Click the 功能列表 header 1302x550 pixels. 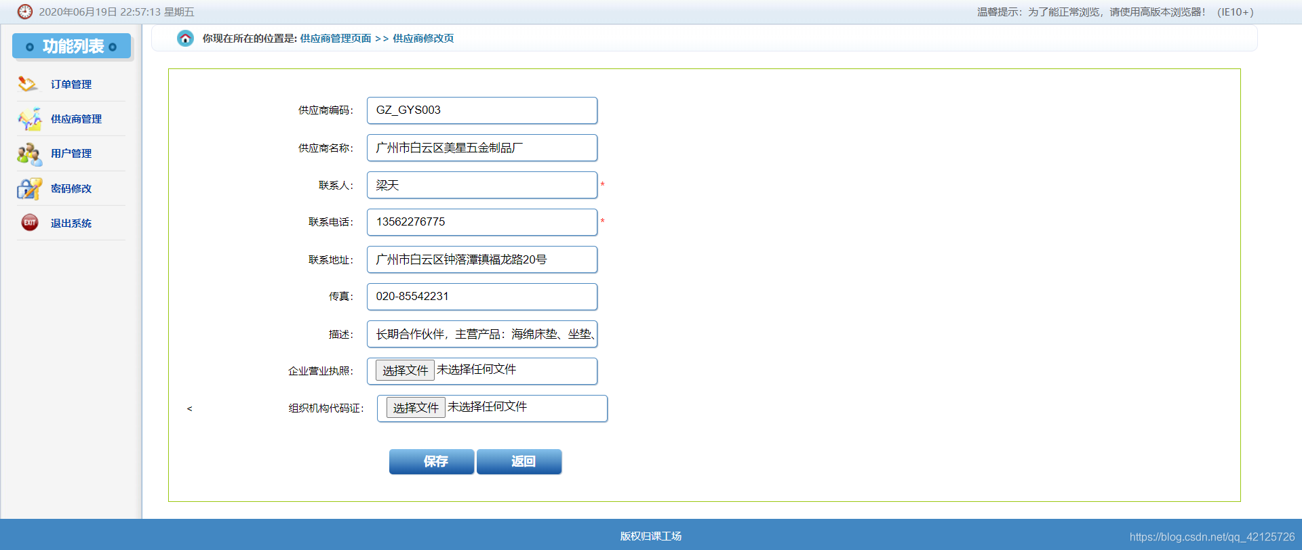(x=72, y=46)
